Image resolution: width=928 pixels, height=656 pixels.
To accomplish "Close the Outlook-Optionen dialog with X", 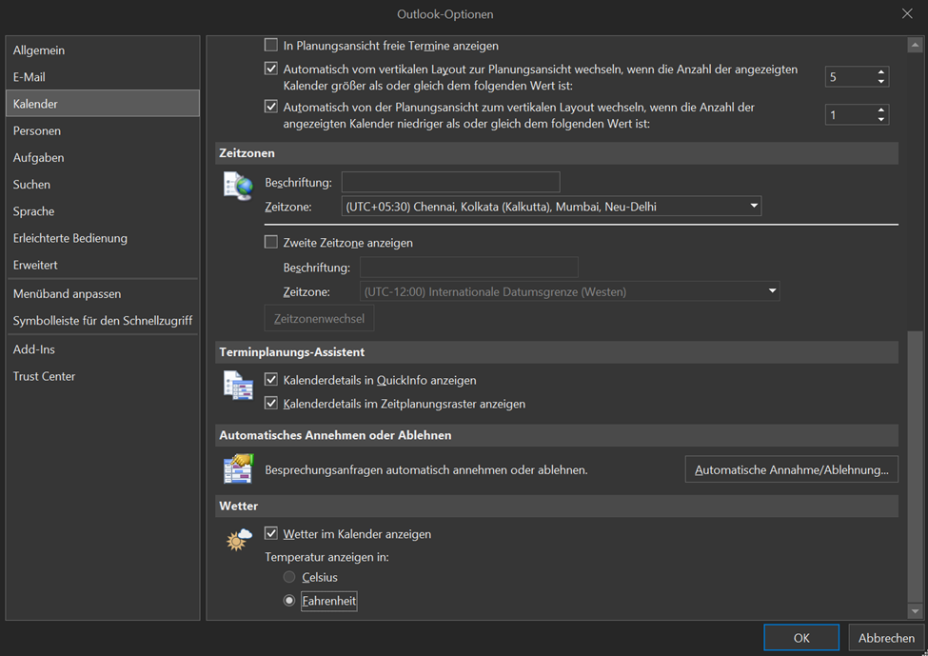I will coord(906,14).
